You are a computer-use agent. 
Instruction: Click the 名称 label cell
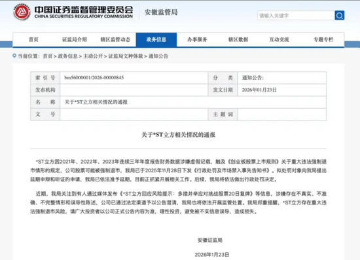(45, 102)
